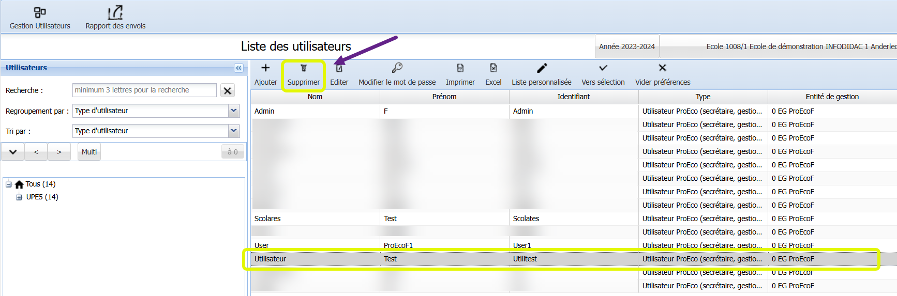897x296 pixels.
Task: Collapse the Utilisateurs side panel
Action: [x=238, y=68]
